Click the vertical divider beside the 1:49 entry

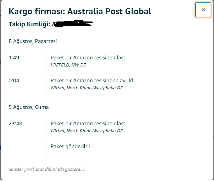(46, 63)
